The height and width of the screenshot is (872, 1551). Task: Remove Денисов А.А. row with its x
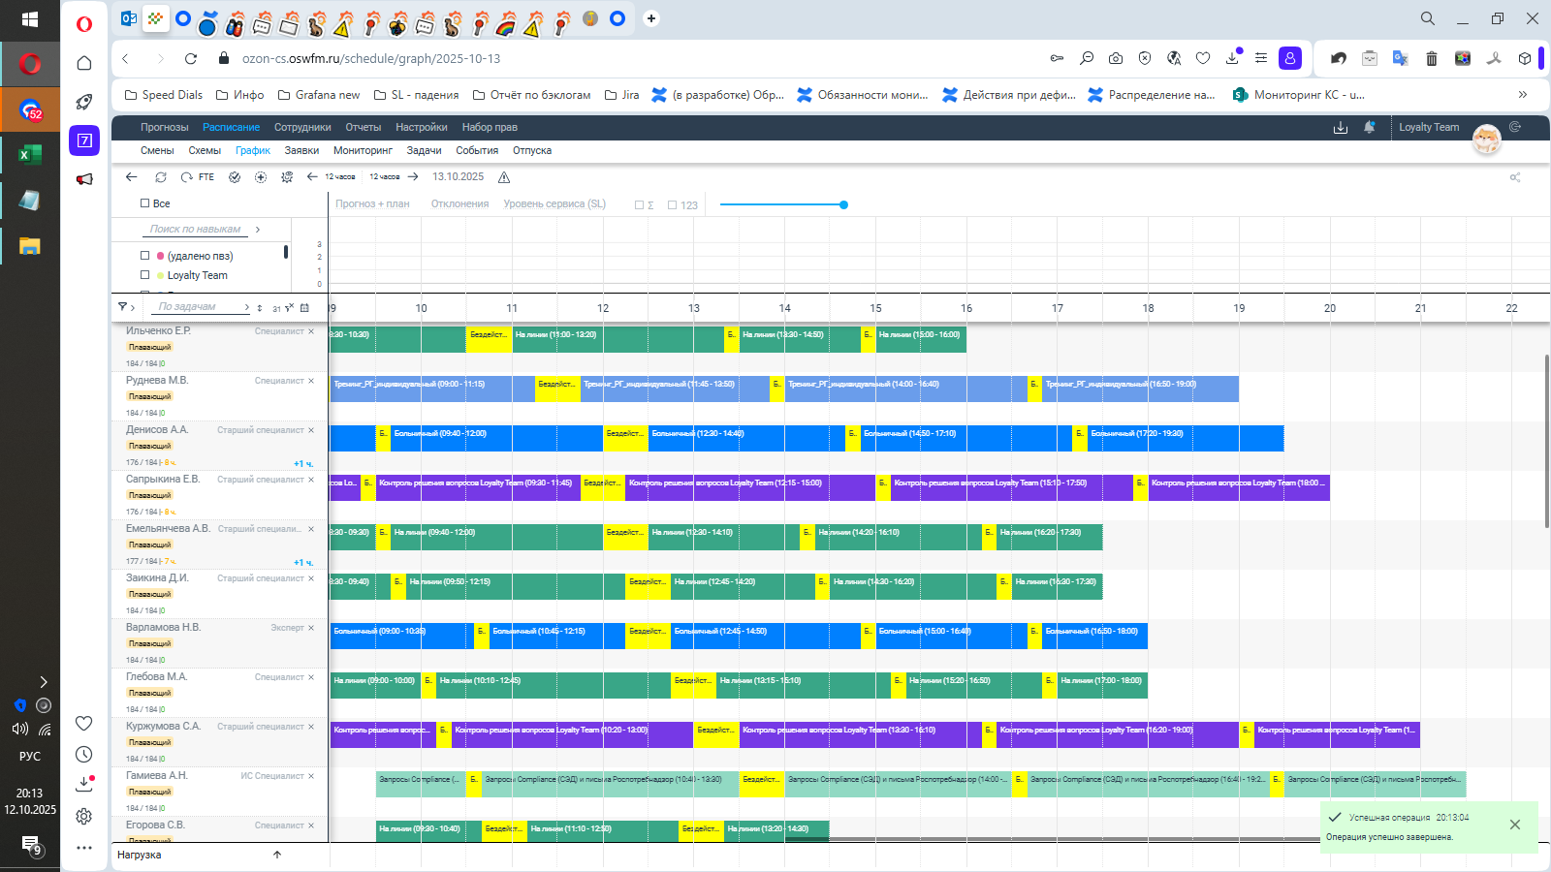point(311,430)
